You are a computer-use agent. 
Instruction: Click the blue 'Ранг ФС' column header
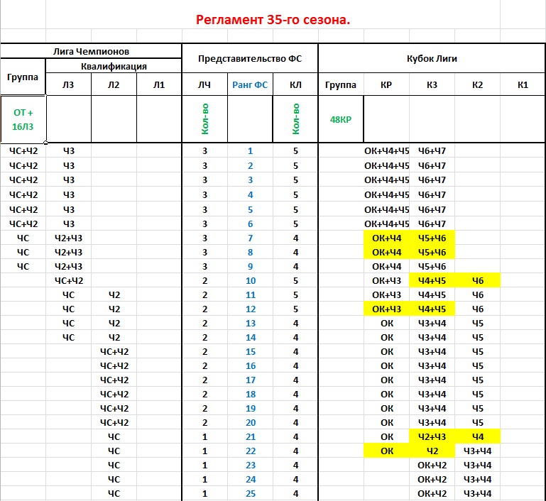click(x=250, y=85)
